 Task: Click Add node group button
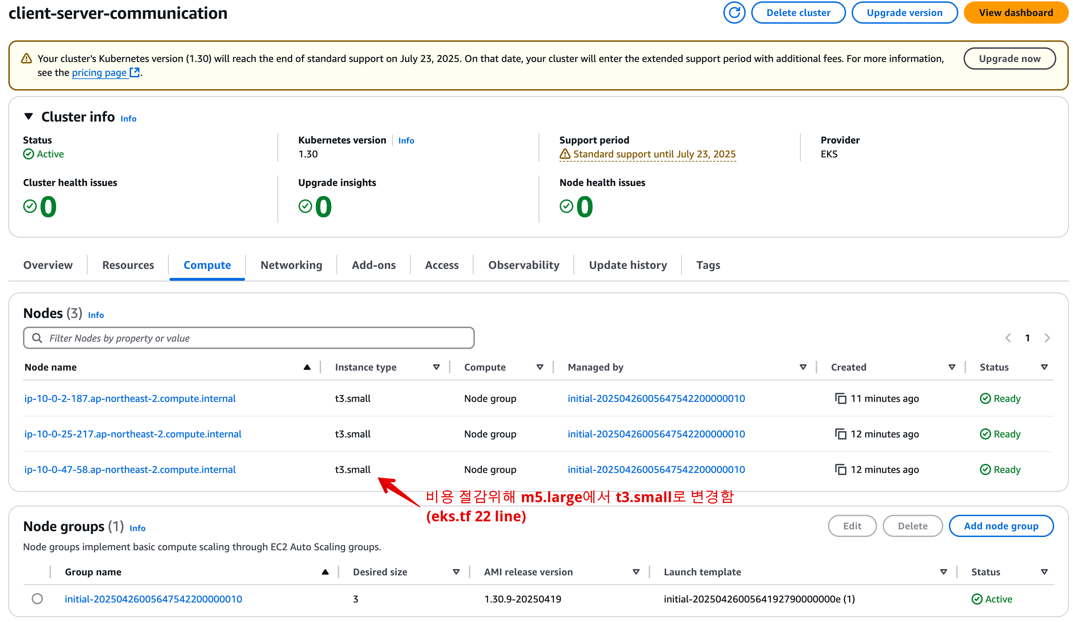[x=1001, y=526]
